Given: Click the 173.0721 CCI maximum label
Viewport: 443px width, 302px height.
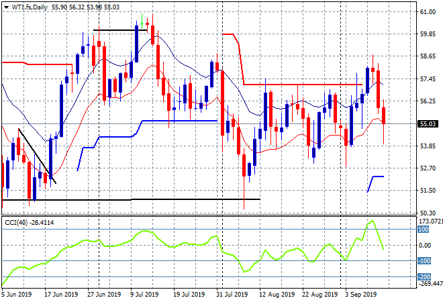Looking at the screenshot, I should coord(430,221).
